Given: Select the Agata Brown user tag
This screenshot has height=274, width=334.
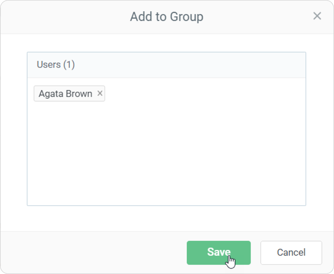Looking at the screenshot, I should pyautogui.click(x=65, y=94).
